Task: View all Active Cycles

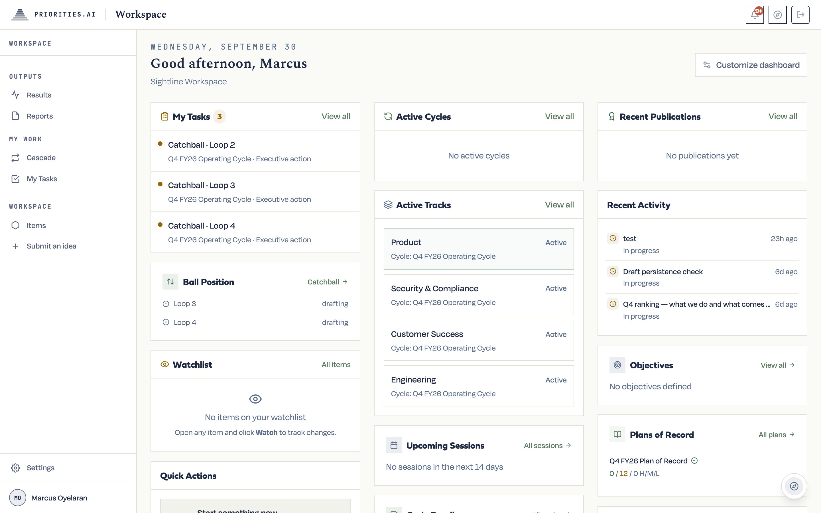Action: (559, 116)
